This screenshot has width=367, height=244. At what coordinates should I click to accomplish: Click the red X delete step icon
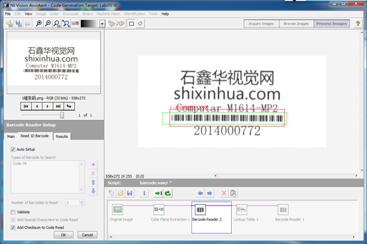click(x=224, y=193)
